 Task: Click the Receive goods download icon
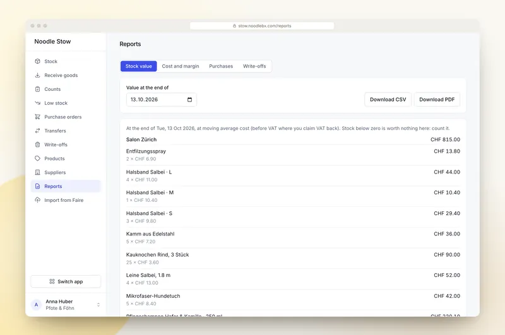coord(38,75)
